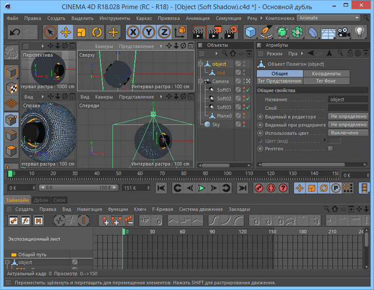Image resolution: width=374 pixels, height=290 pixels.
Task: Click the light bulb Light icon
Action: pos(359,32)
